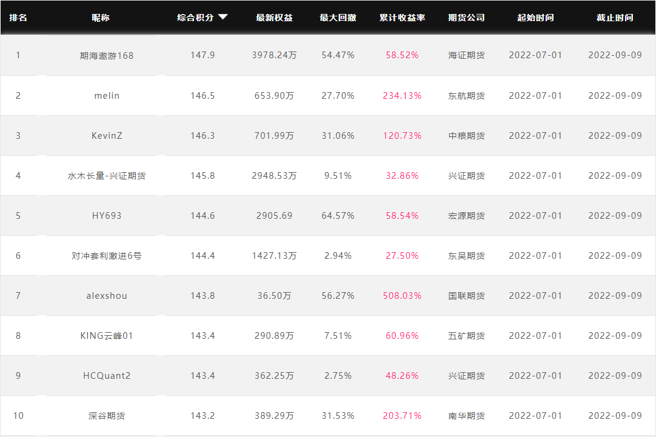Select the 234.13% return value
This screenshot has height=437, width=656.
coord(402,96)
